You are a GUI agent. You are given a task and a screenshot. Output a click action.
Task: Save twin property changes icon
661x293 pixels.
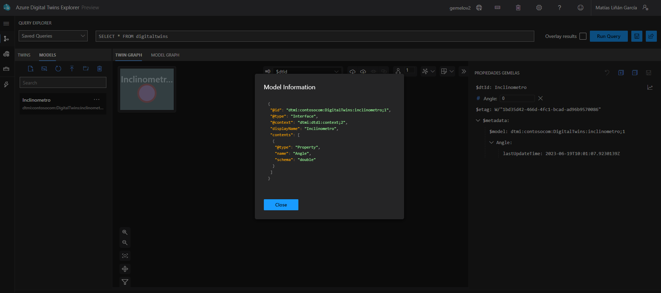tap(649, 73)
